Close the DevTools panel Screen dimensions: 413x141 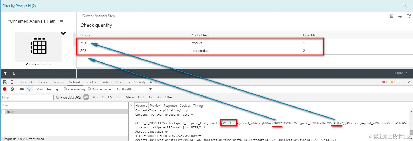(x=409, y=82)
